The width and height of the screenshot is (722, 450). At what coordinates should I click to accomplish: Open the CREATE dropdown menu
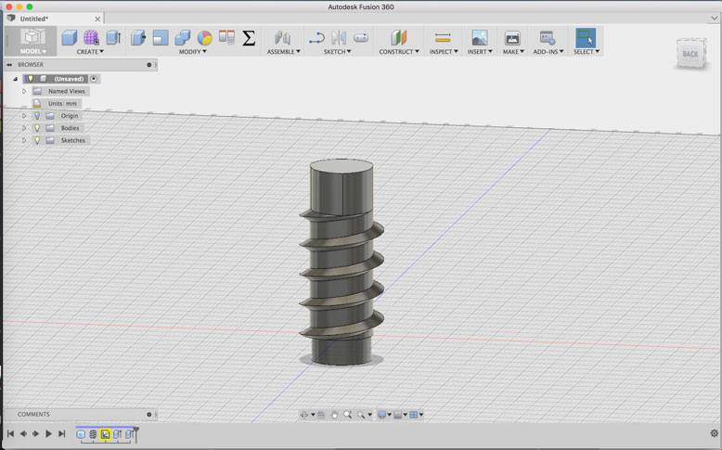tap(90, 52)
